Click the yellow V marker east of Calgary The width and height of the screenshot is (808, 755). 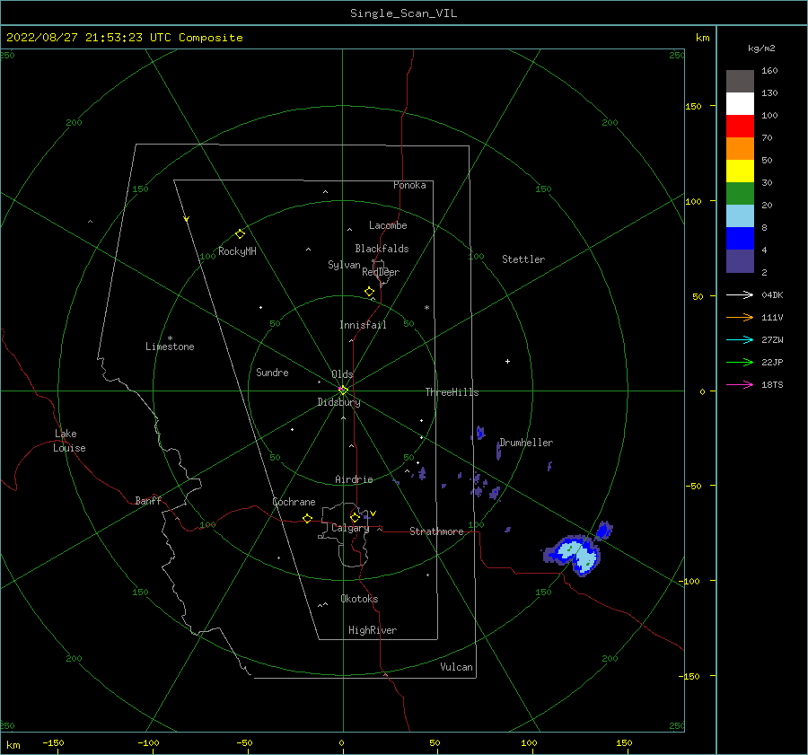[x=373, y=514]
